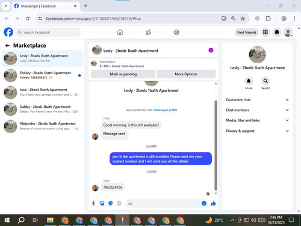This screenshot has width=301, height=226.
Task: Open Alejandro conversation in list
Action: point(42,126)
